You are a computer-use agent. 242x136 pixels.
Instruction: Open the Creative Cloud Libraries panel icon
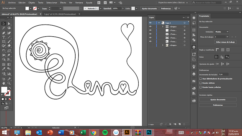194,101
